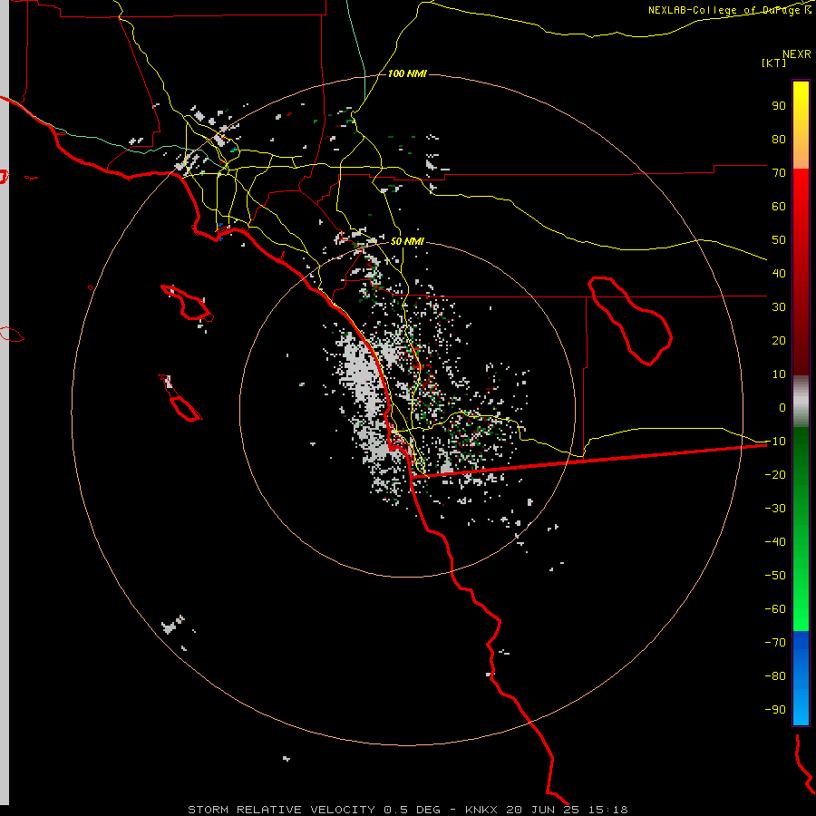Pick the green inbound band of color scale

coord(801,529)
